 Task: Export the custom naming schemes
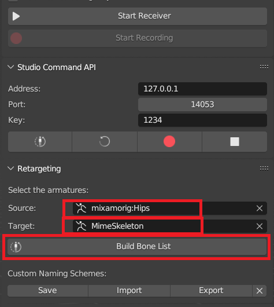coord(211,291)
